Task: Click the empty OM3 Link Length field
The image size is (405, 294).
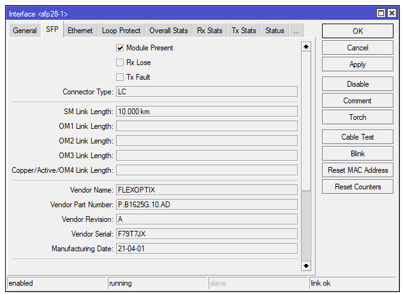Action: tap(207, 156)
